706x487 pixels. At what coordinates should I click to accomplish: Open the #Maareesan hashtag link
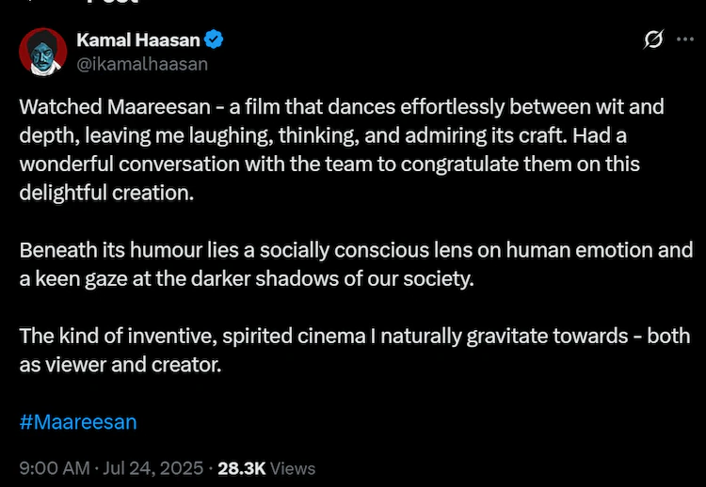pos(78,422)
